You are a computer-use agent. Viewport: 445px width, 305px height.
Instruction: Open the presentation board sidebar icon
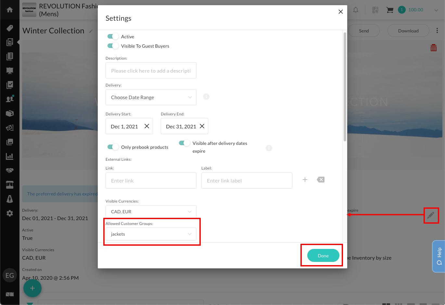click(10, 71)
